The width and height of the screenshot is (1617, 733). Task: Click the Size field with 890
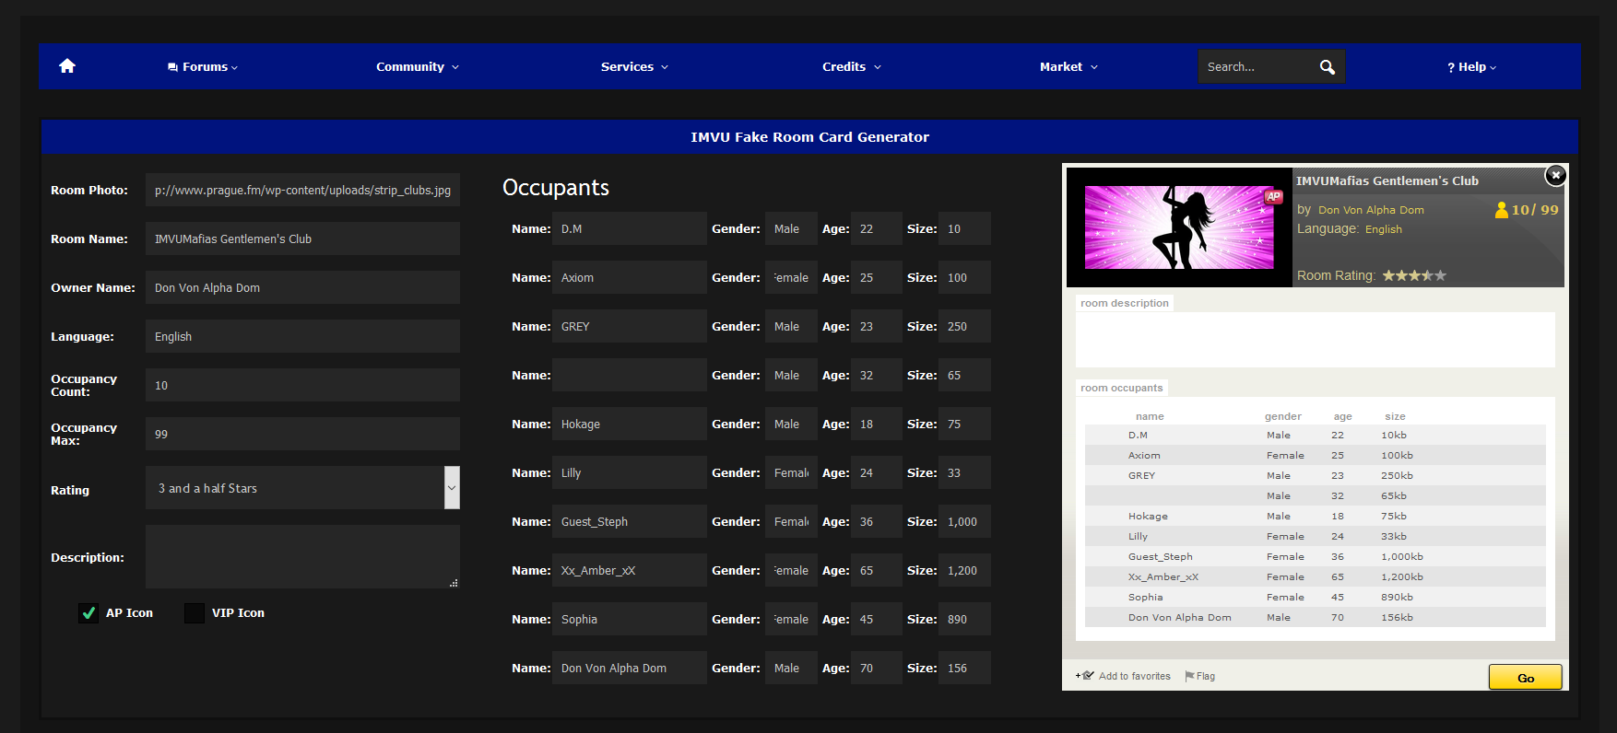tap(964, 620)
